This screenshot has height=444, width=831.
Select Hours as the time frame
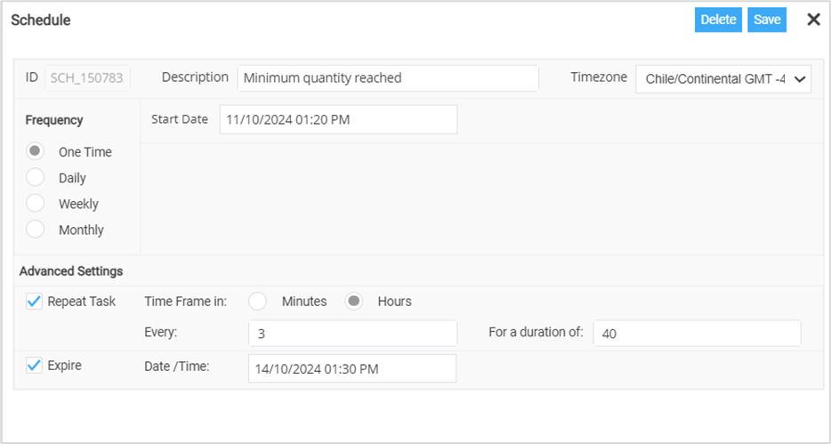pyautogui.click(x=354, y=302)
